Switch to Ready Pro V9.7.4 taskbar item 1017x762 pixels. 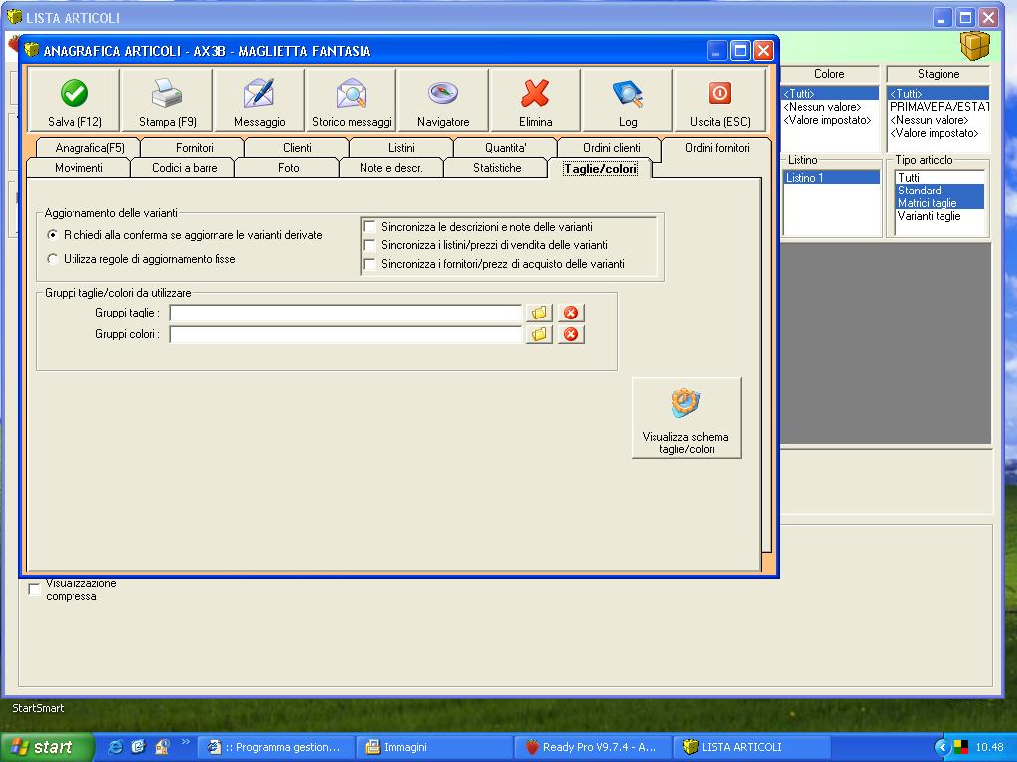(x=593, y=747)
